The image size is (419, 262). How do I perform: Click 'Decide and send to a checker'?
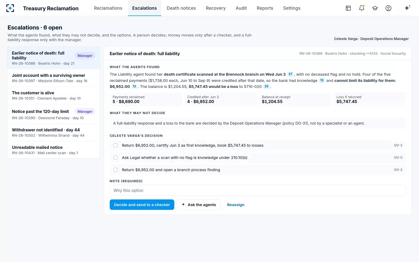coord(142,205)
